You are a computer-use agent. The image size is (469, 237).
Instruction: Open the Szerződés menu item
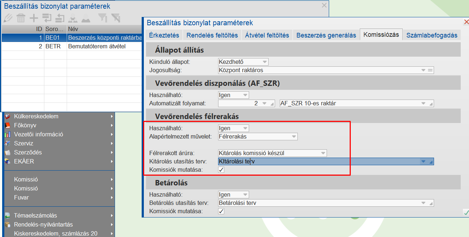click(x=59, y=153)
